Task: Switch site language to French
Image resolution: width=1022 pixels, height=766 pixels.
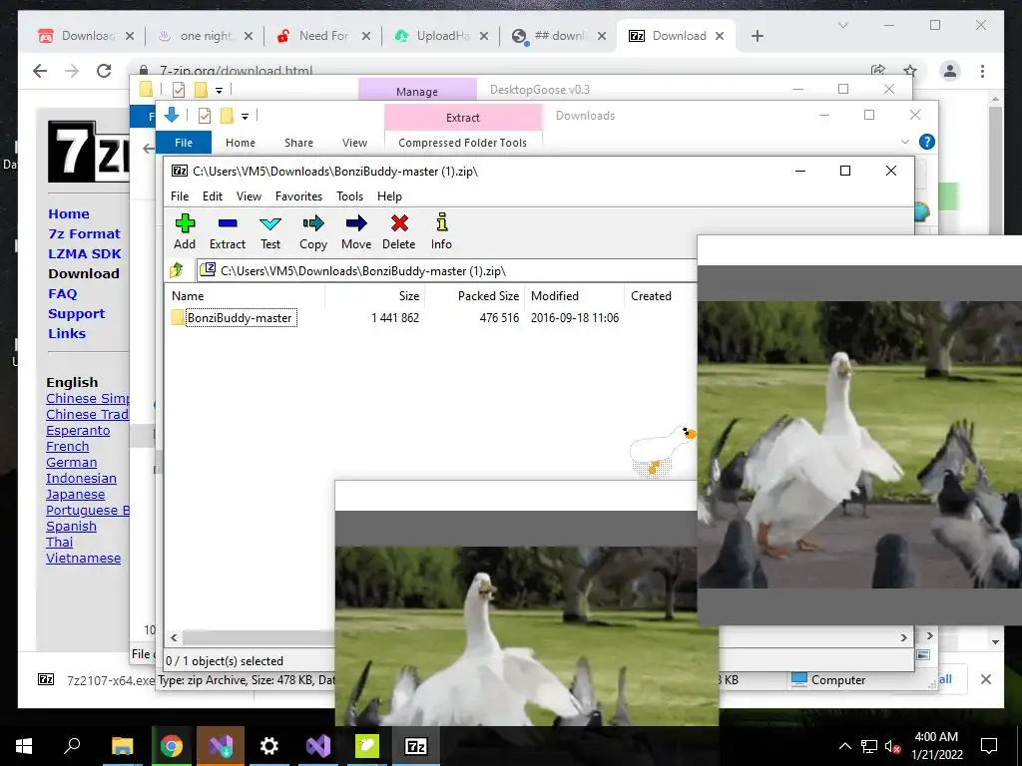Action: (67, 446)
